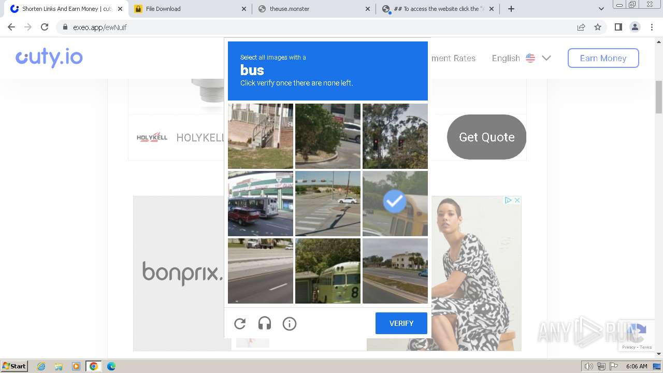Select the tile with bush and parked car
Screen dimensions: 663x373
tap(328, 136)
